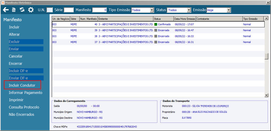The width and height of the screenshot is (271, 131).
Task: Click the green Confirmado status square
Action: (x=156, y=24)
